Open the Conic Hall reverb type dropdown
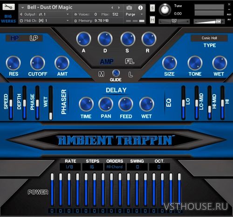The height and width of the screenshot is (217, 233). [x=209, y=38]
